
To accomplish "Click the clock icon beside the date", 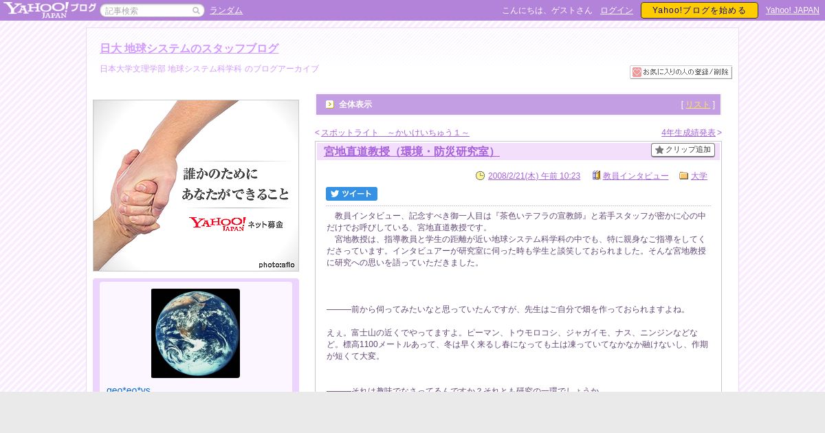I will (x=480, y=176).
